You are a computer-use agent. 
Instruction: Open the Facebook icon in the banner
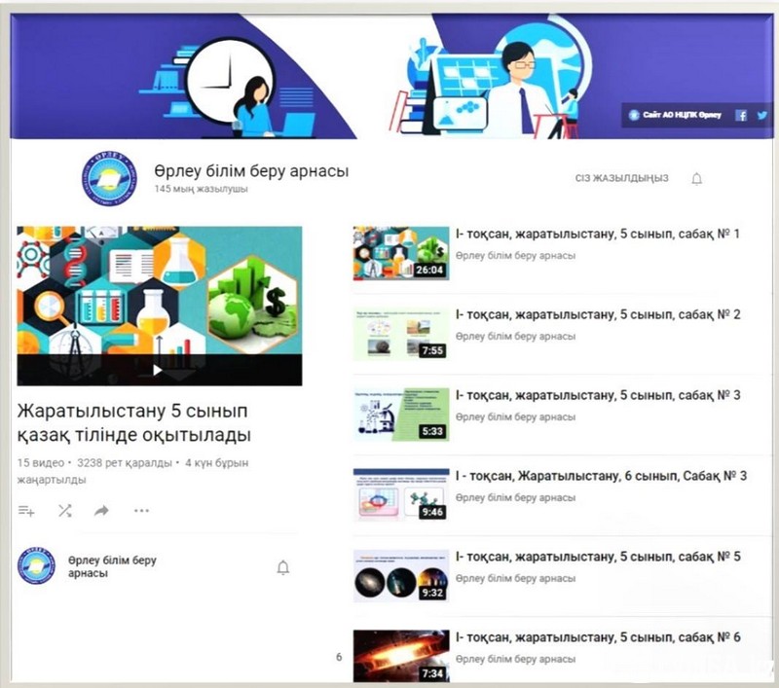[x=741, y=115]
